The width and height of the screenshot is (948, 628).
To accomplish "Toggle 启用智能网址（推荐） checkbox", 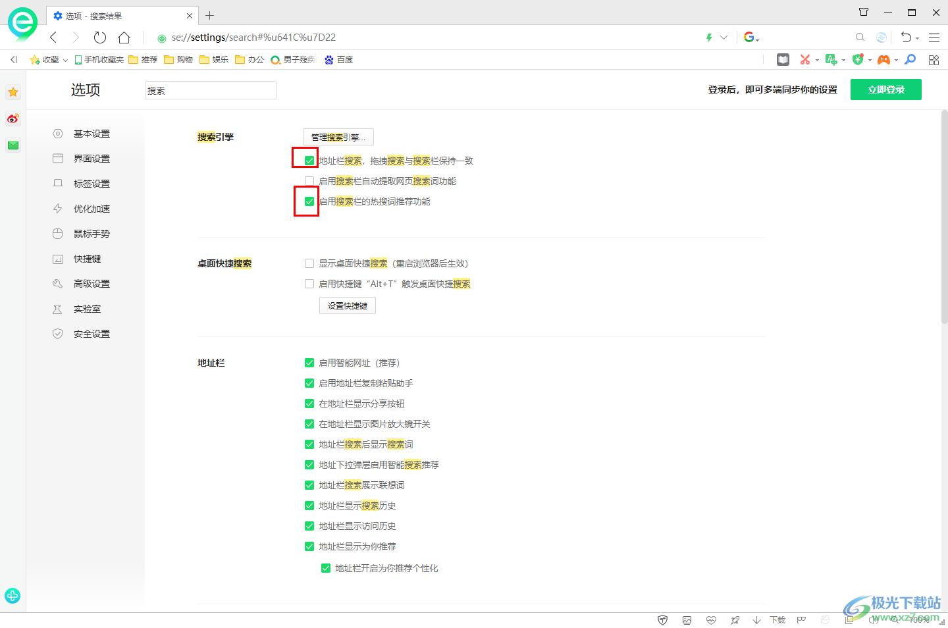I will click(x=309, y=363).
